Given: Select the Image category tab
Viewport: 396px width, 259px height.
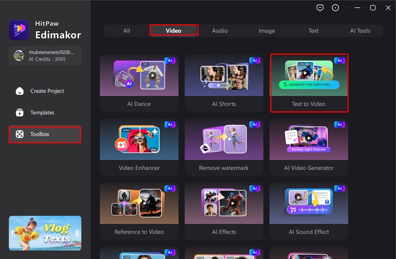Looking at the screenshot, I should [266, 31].
